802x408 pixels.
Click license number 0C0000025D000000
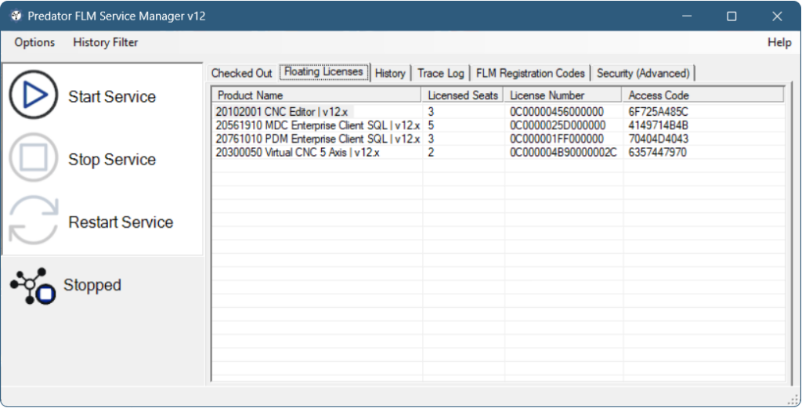tap(558, 125)
